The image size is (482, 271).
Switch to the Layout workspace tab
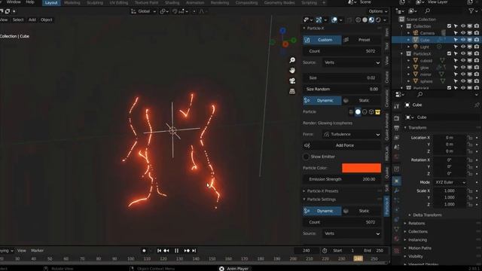tap(51, 3)
